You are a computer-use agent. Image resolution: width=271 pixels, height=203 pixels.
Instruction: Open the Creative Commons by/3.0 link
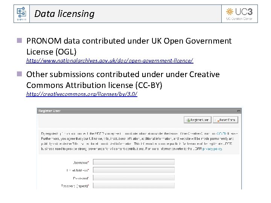click(x=82, y=94)
